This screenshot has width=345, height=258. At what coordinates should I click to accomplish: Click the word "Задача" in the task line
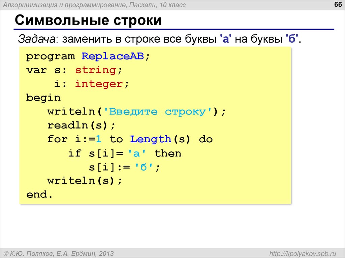coord(37,39)
